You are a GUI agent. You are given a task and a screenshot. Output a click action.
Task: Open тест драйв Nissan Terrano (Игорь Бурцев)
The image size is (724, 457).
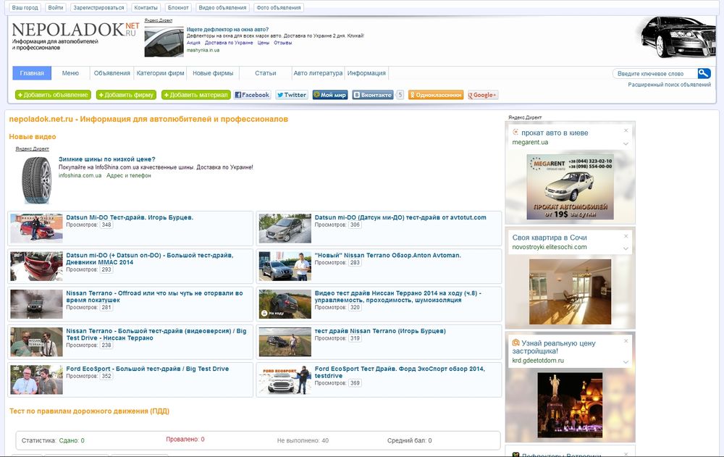tap(380, 331)
